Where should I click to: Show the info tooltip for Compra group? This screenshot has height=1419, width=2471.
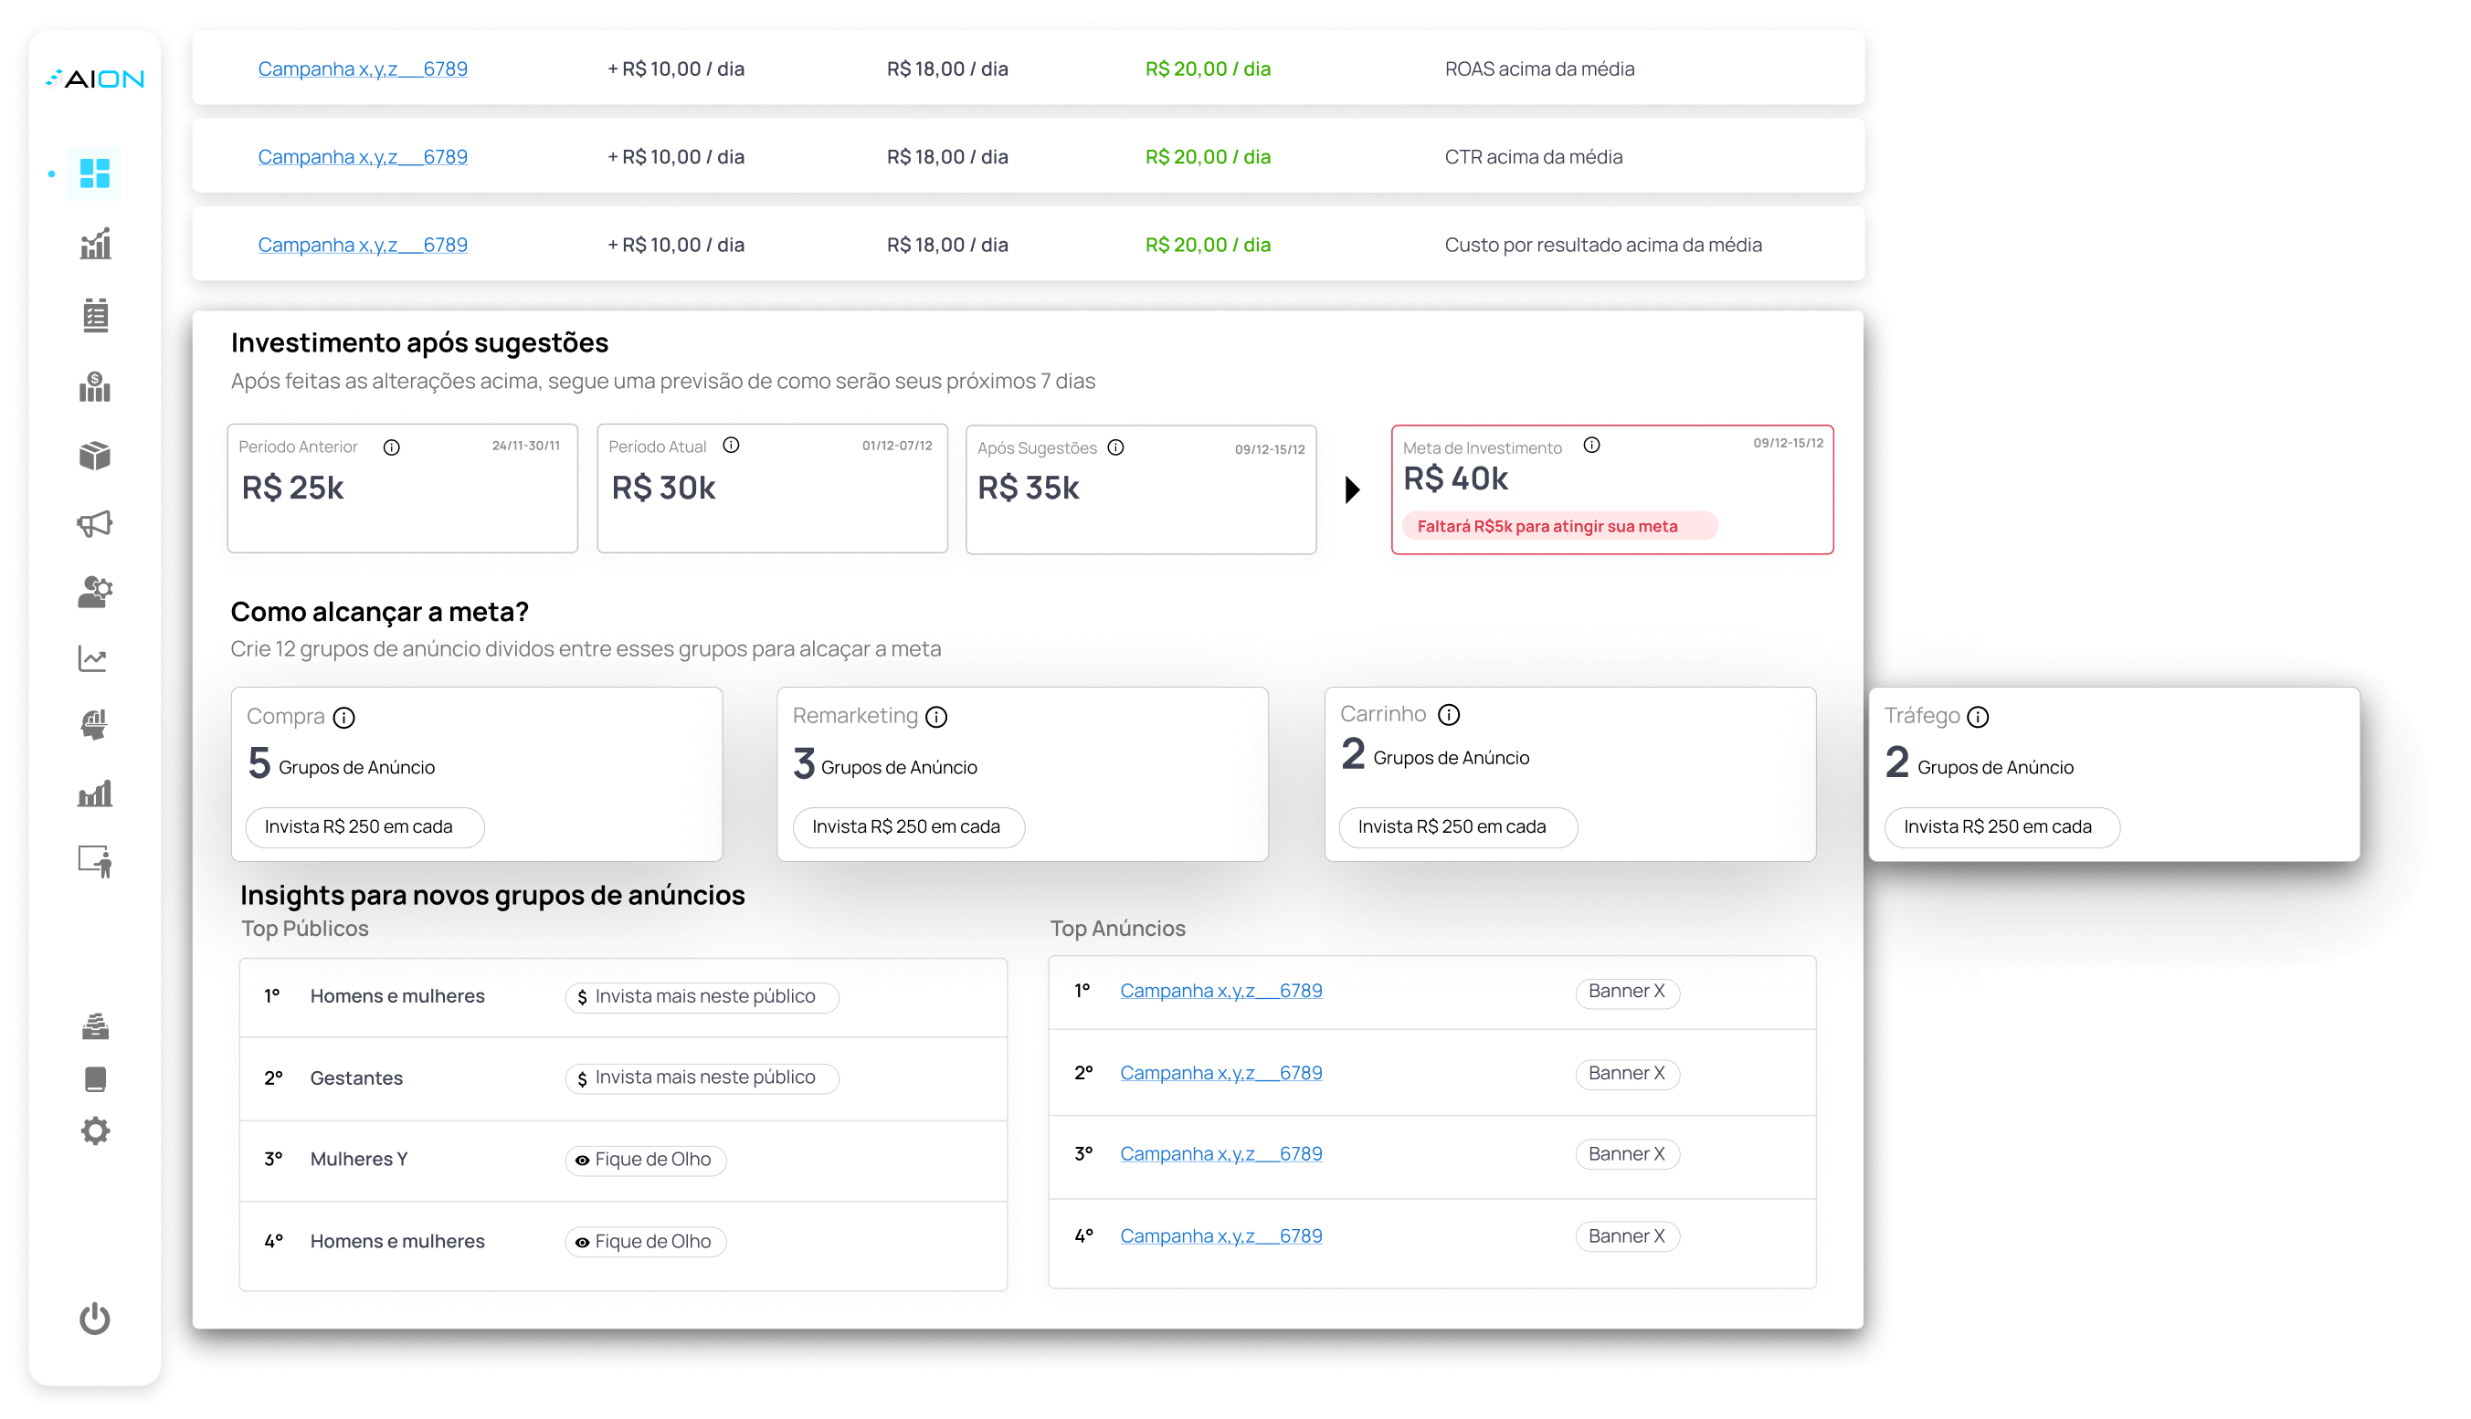pos(343,718)
